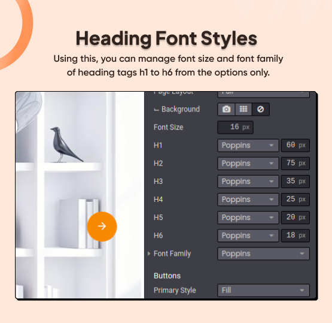Expand the Font Family disclosure triangle

[x=149, y=253]
